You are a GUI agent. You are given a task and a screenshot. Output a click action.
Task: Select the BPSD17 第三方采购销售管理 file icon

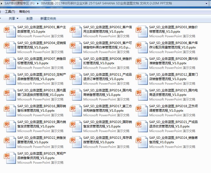tap(76, 111)
